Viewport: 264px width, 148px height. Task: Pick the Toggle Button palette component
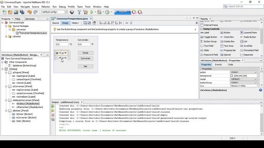click(209, 37)
